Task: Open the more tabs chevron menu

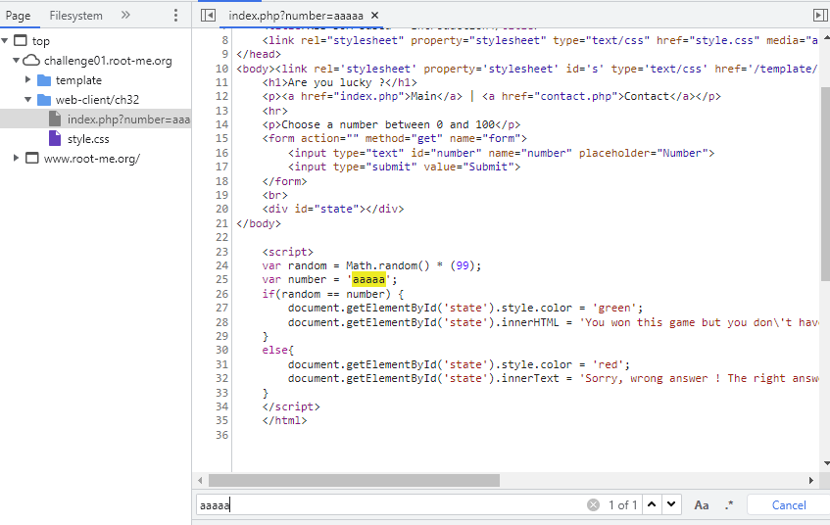Action: click(125, 15)
